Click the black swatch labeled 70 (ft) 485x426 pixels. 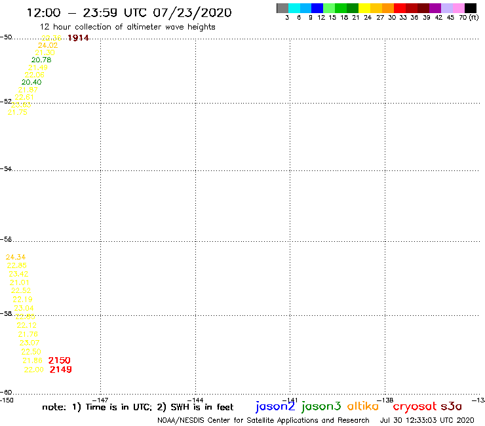pos(471,8)
